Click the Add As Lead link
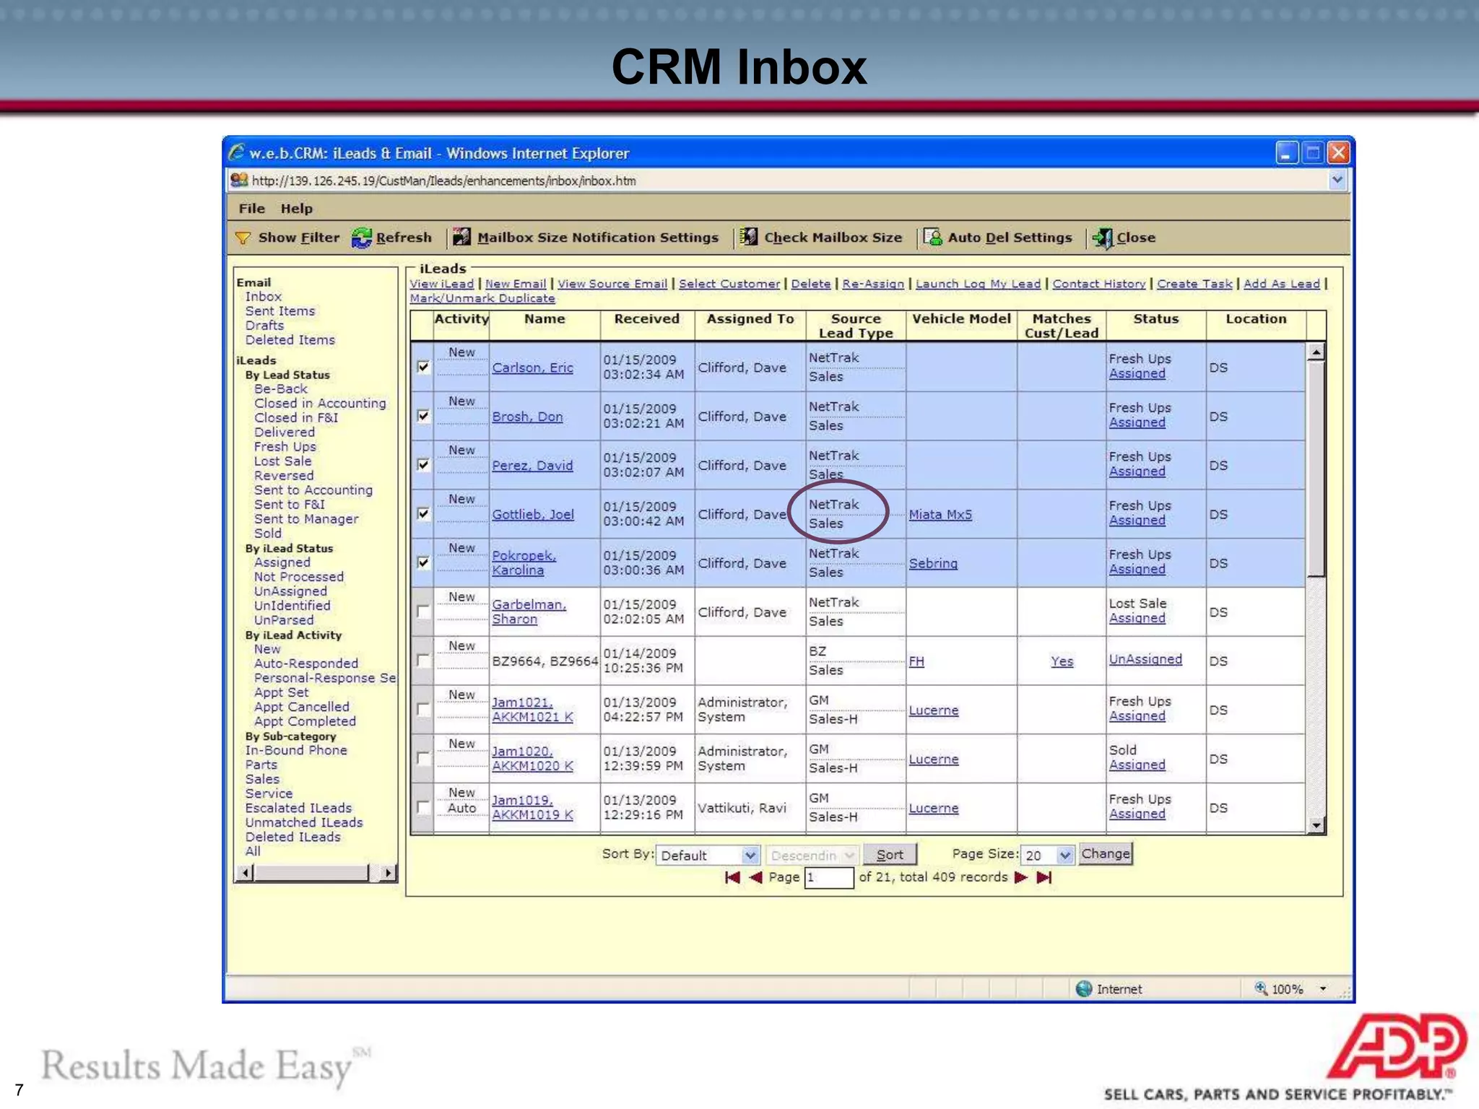Screen dimensions: 1479x1109 click(x=1281, y=284)
